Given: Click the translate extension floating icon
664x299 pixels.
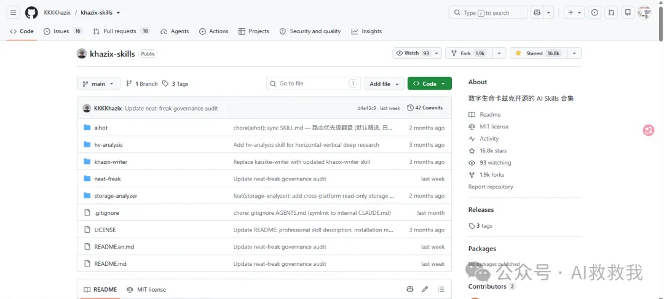Looking at the screenshot, I should [x=649, y=130].
